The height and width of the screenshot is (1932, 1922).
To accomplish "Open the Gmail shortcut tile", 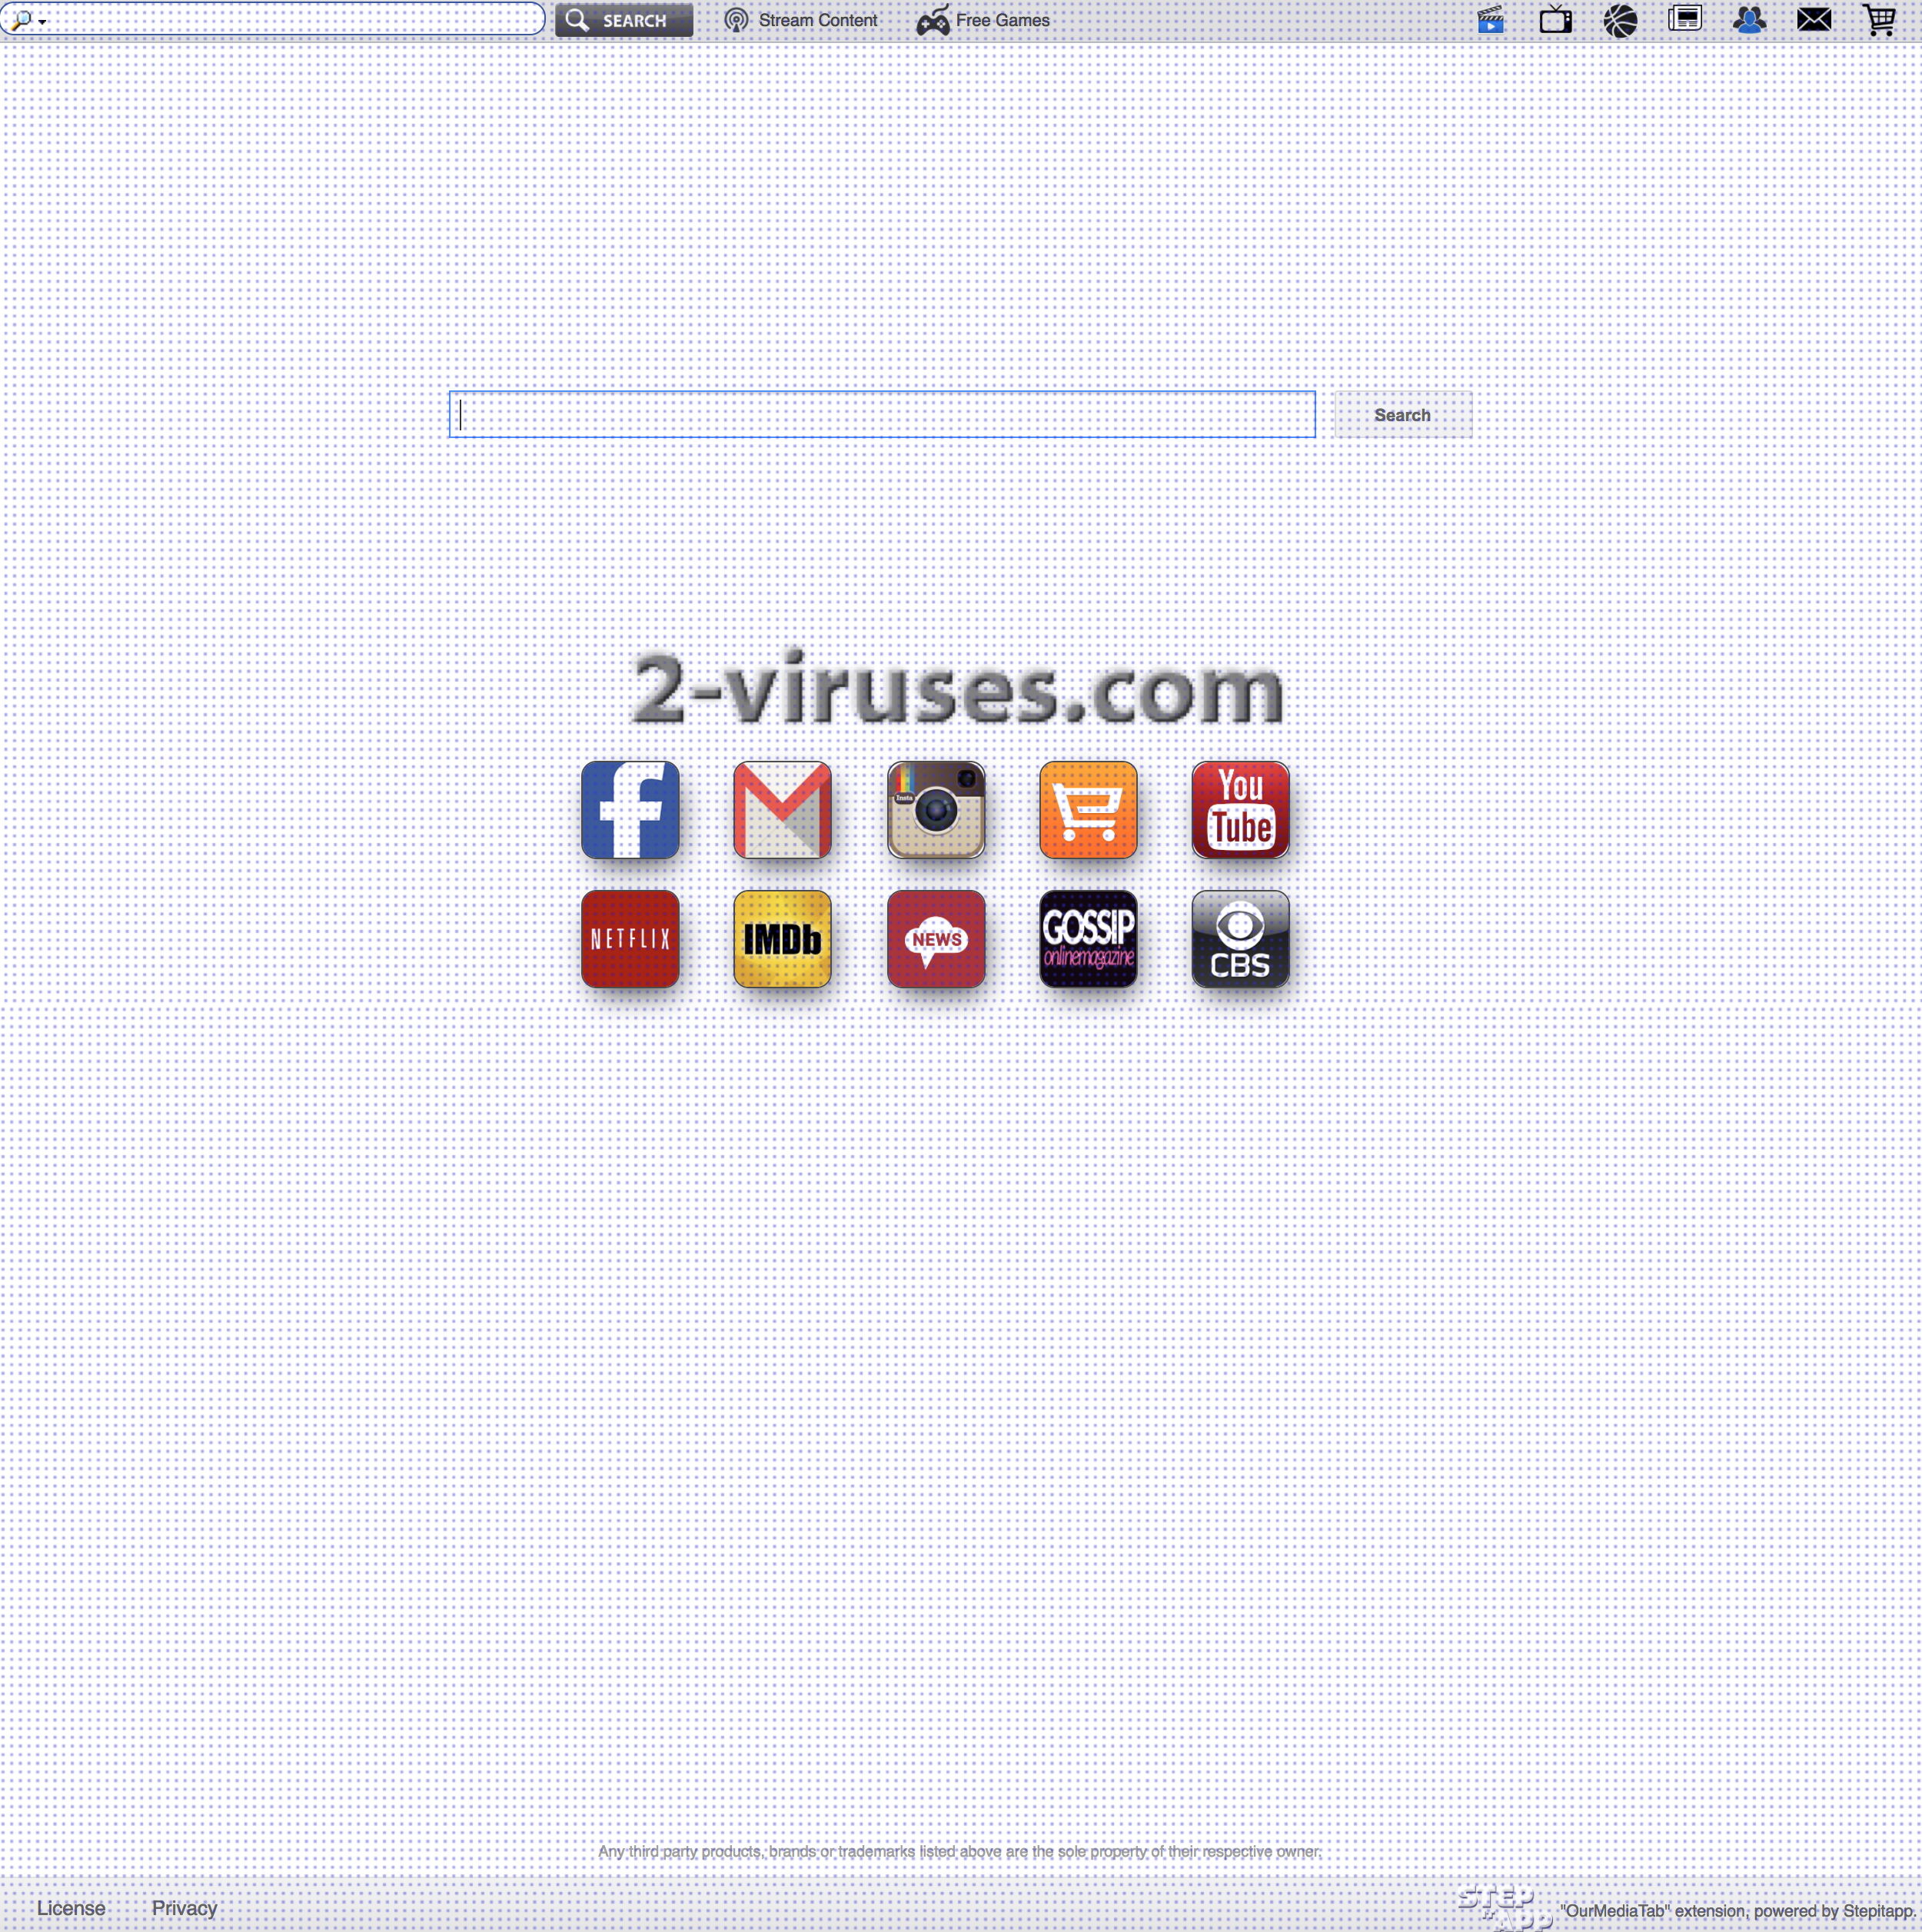I will [781, 809].
